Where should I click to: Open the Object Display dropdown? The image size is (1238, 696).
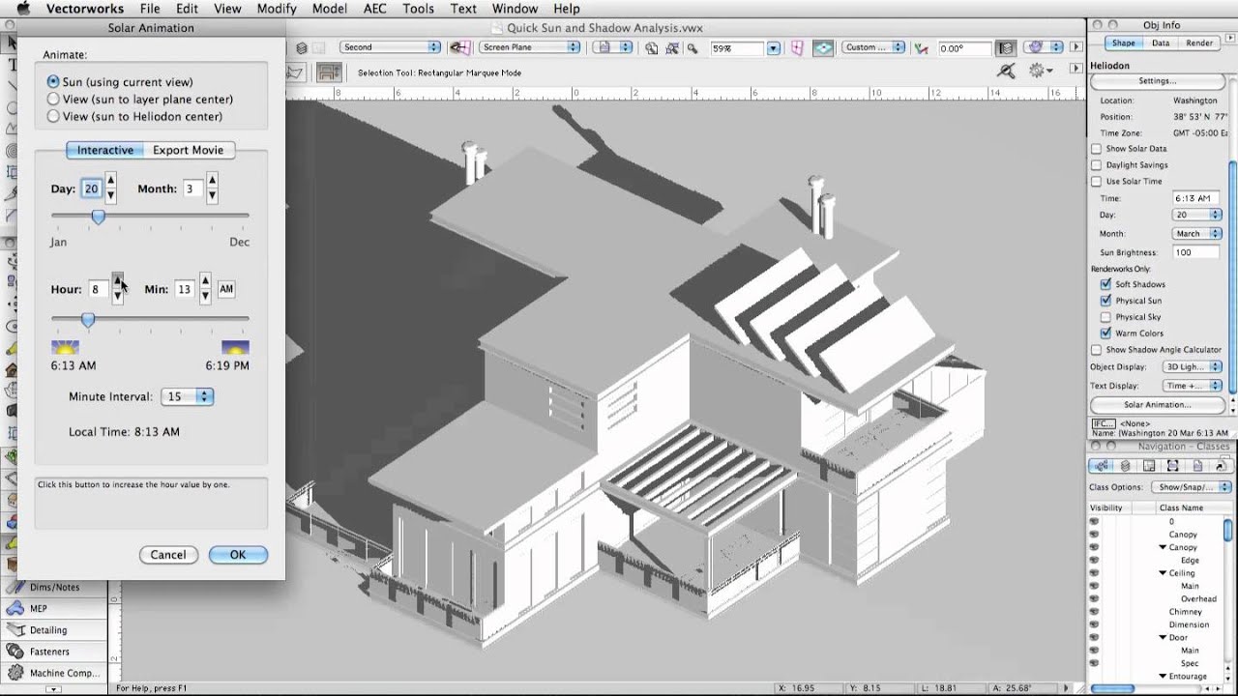(1192, 367)
